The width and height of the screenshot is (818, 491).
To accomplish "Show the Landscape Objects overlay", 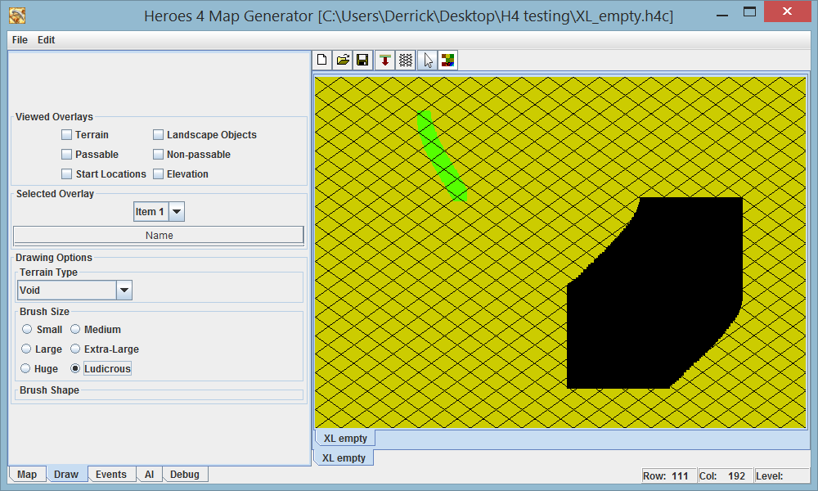I will (x=158, y=135).
